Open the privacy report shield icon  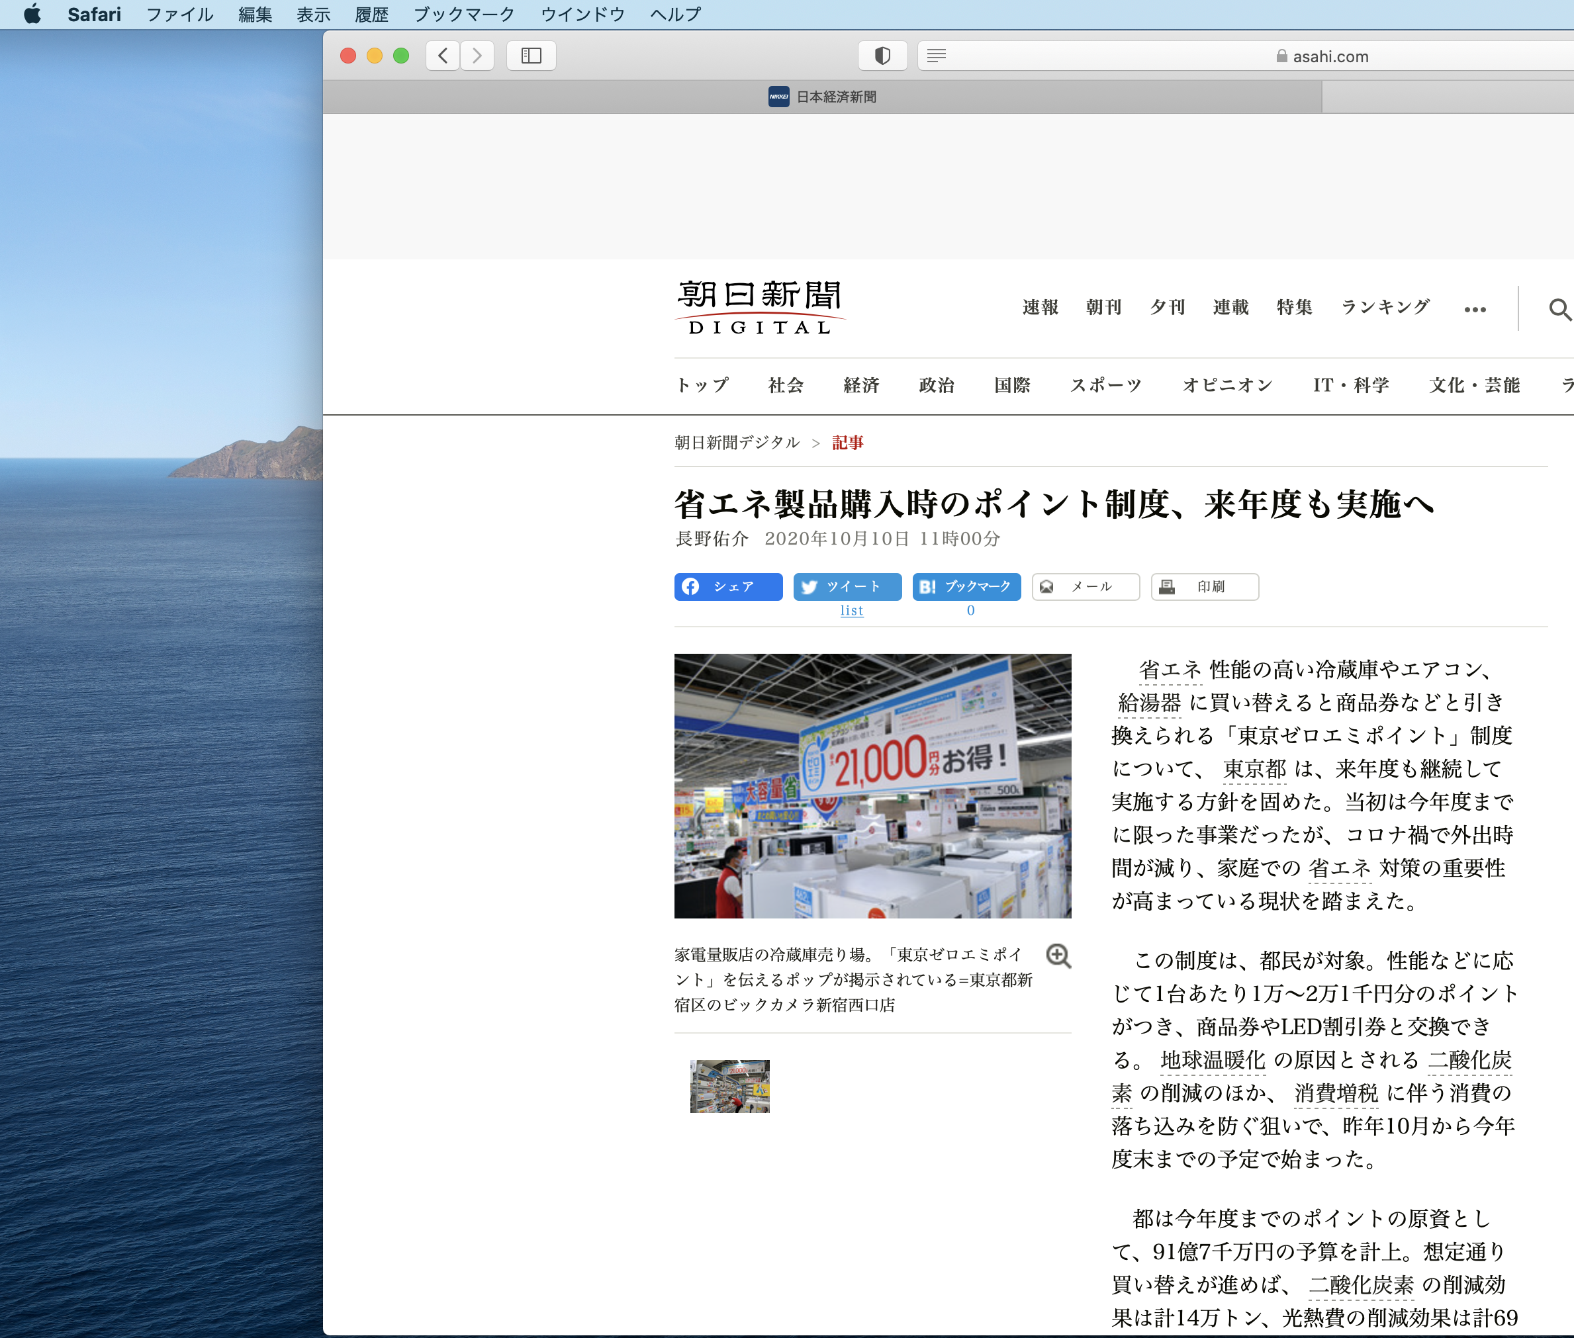pyautogui.click(x=882, y=56)
